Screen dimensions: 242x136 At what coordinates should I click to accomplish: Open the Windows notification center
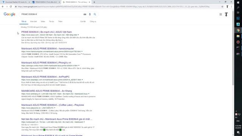[x=238, y=133]
